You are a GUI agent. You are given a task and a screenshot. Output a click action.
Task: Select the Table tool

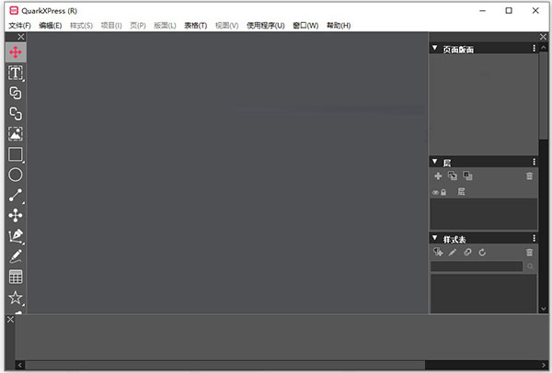click(16, 277)
